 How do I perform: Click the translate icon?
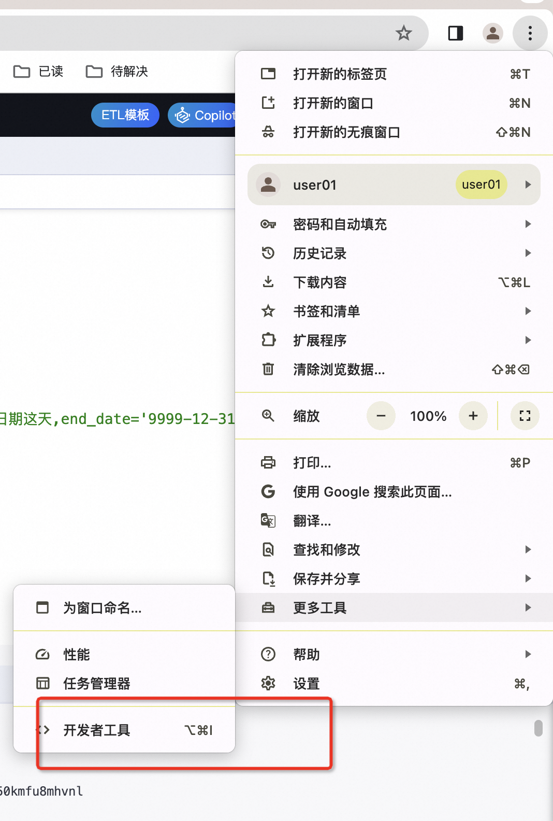click(268, 520)
